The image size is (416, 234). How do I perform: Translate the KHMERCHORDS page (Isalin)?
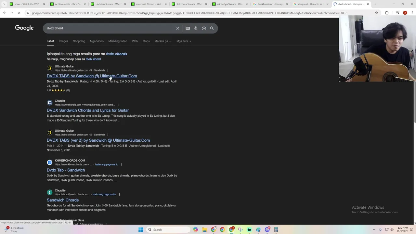[x=107, y=164]
